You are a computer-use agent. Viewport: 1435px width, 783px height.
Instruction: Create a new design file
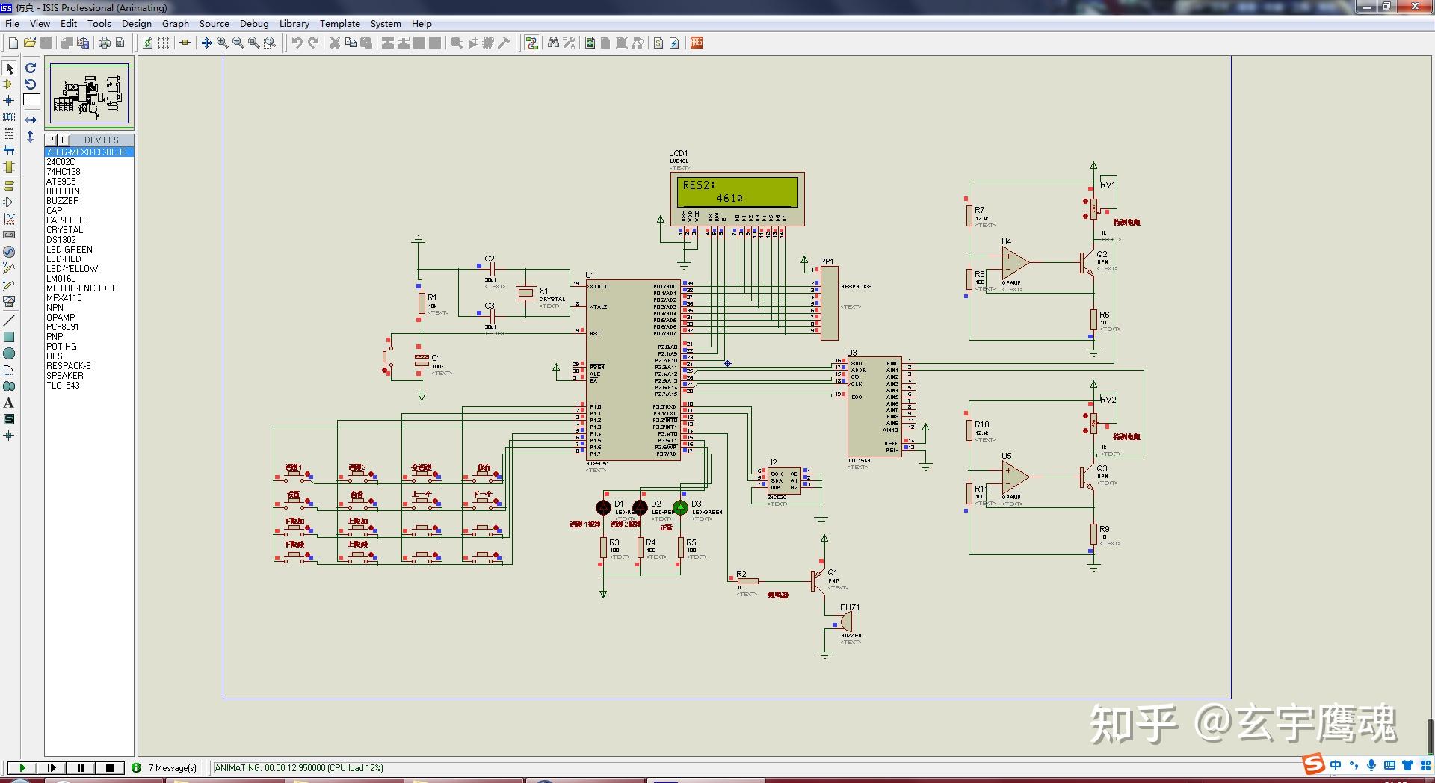tap(13, 43)
